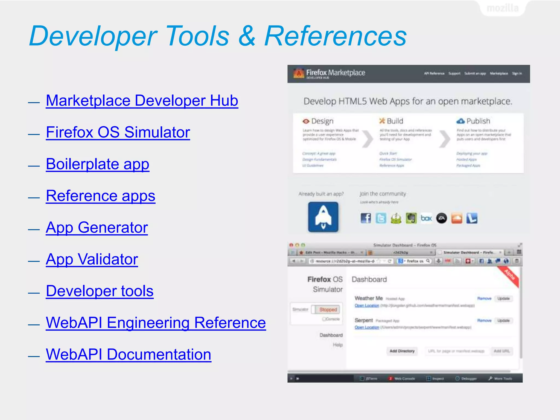The width and height of the screenshot is (560, 420).
Task: Click the Build tools icon
Action: pyautogui.click(x=382, y=121)
